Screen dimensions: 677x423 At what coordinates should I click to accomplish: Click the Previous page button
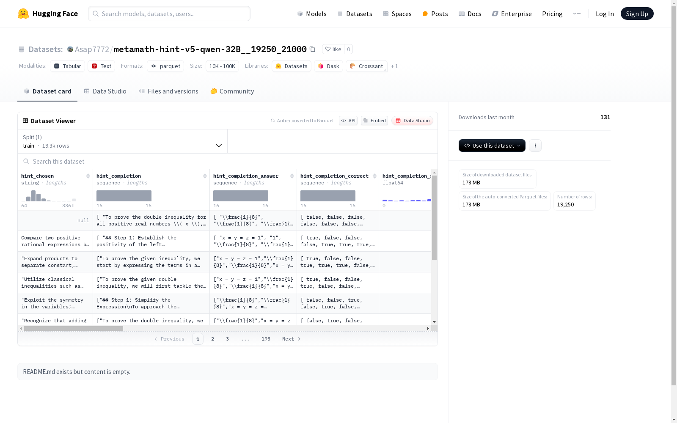click(x=169, y=339)
